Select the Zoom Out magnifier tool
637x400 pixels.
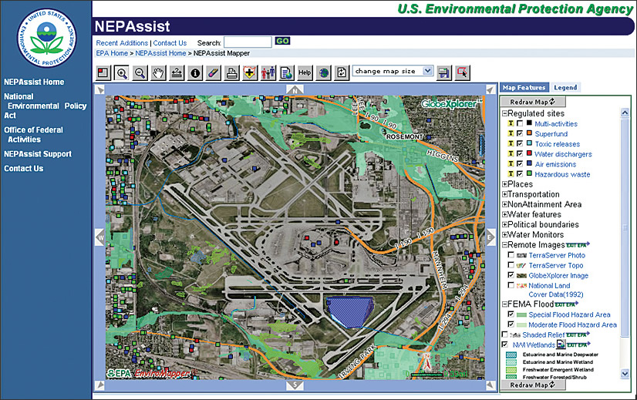tap(140, 73)
